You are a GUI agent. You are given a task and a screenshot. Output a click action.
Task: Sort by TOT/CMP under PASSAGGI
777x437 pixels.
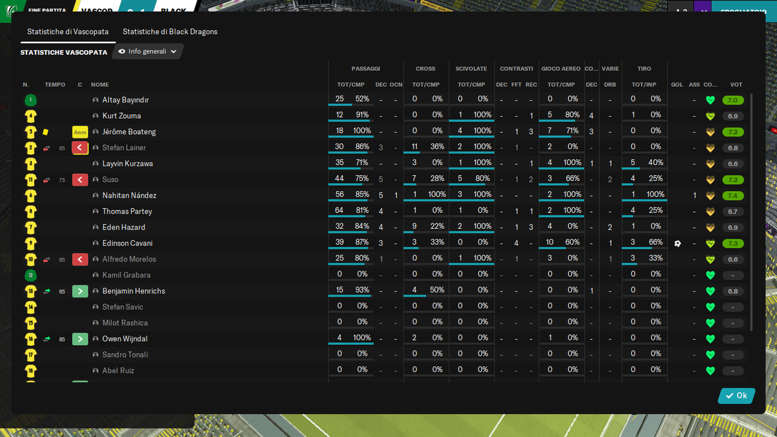point(351,84)
